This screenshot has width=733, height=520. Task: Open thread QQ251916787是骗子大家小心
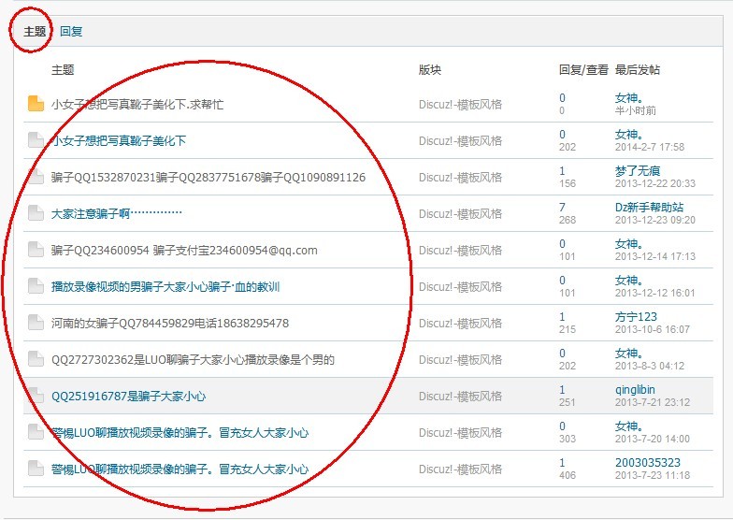pos(129,397)
